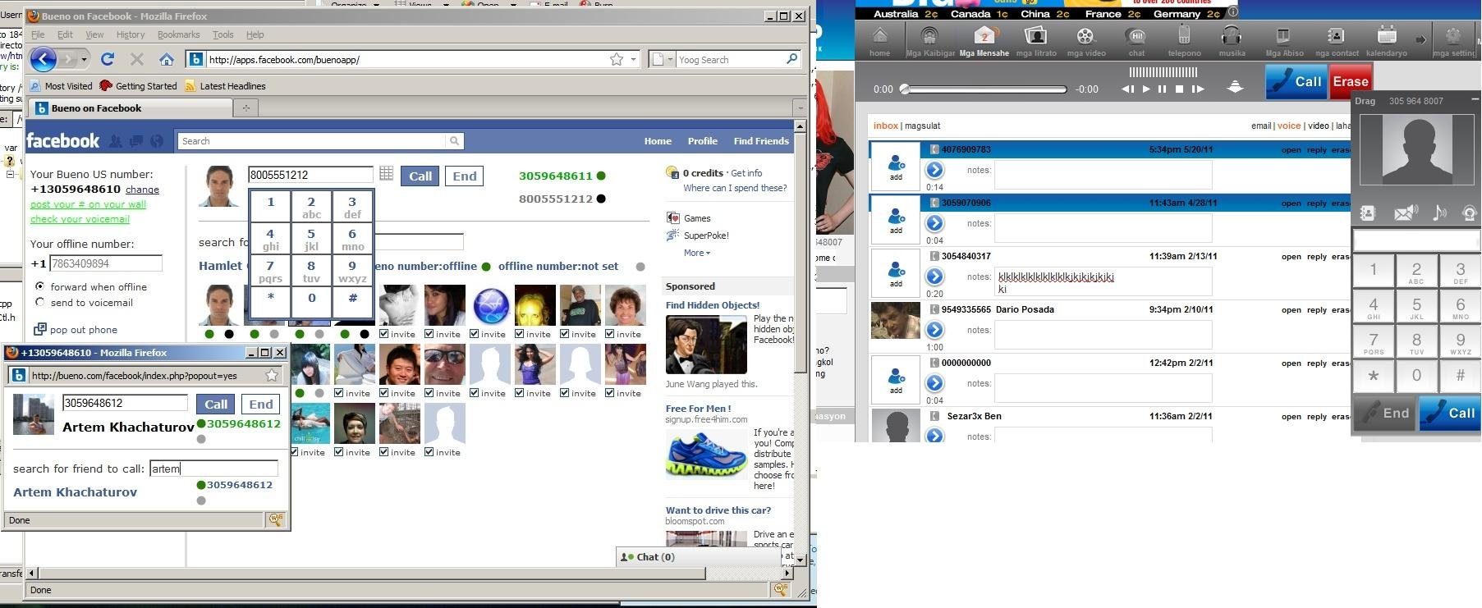
Task: Switch to the video message filter
Action: [x=1318, y=126]
